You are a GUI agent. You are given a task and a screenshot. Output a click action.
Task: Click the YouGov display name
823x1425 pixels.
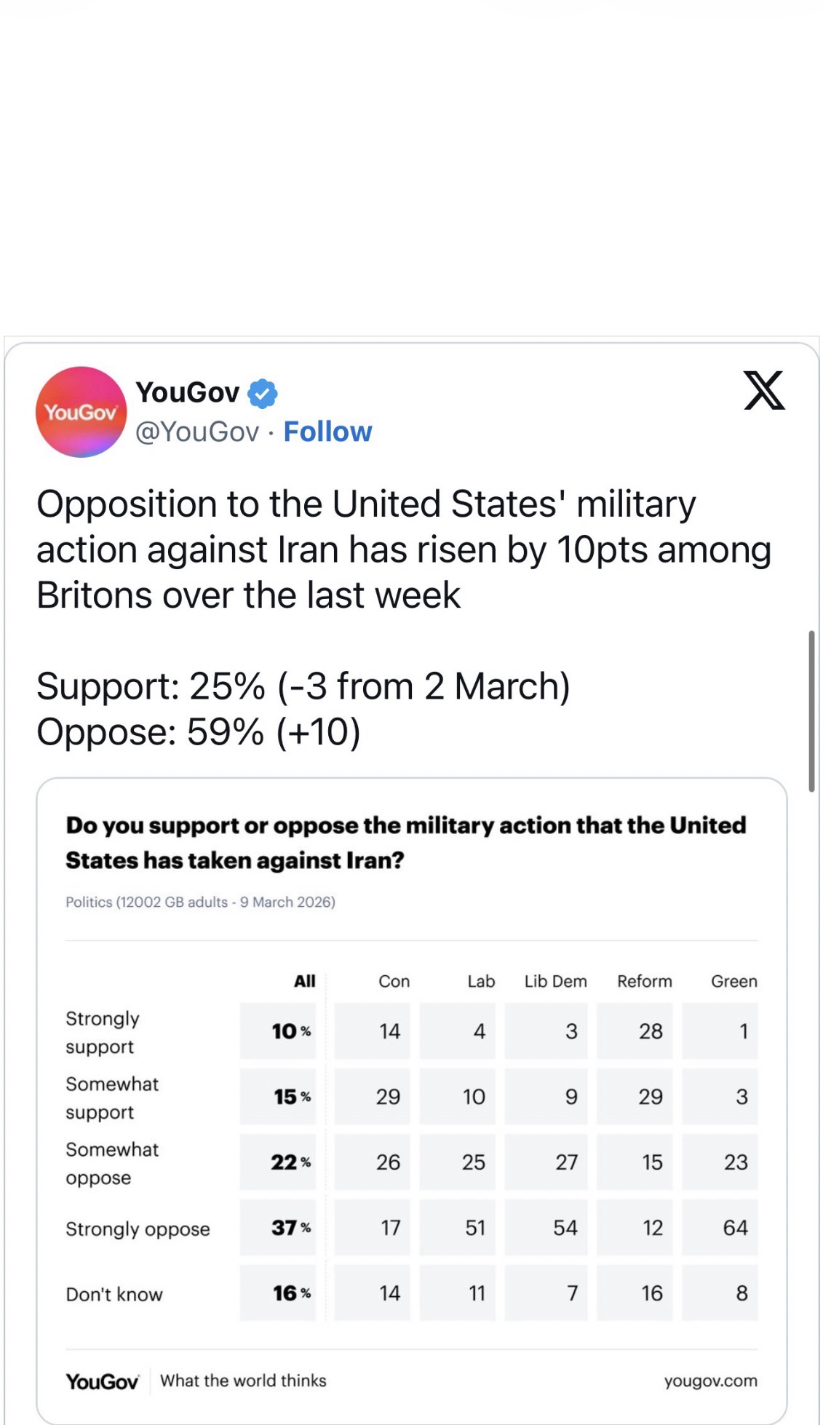pos(188,392)
